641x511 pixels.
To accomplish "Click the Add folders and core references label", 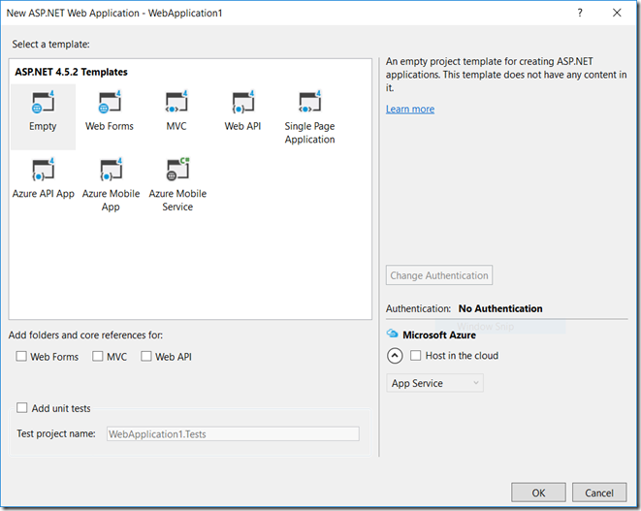I will [85, 335].
